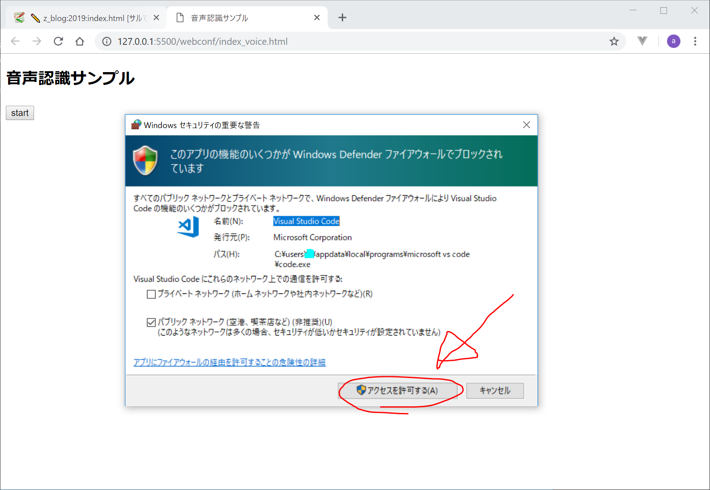Image resolution: width=710 pixels, height=490 pixels.
Task: Select the 音声認識サンプル tab
Action: 247,18
